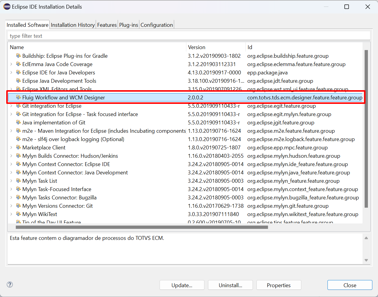Expand Mylyn Builds Connector Hudson/Jenkins node

pyautogui.click(x=11, y=156)
